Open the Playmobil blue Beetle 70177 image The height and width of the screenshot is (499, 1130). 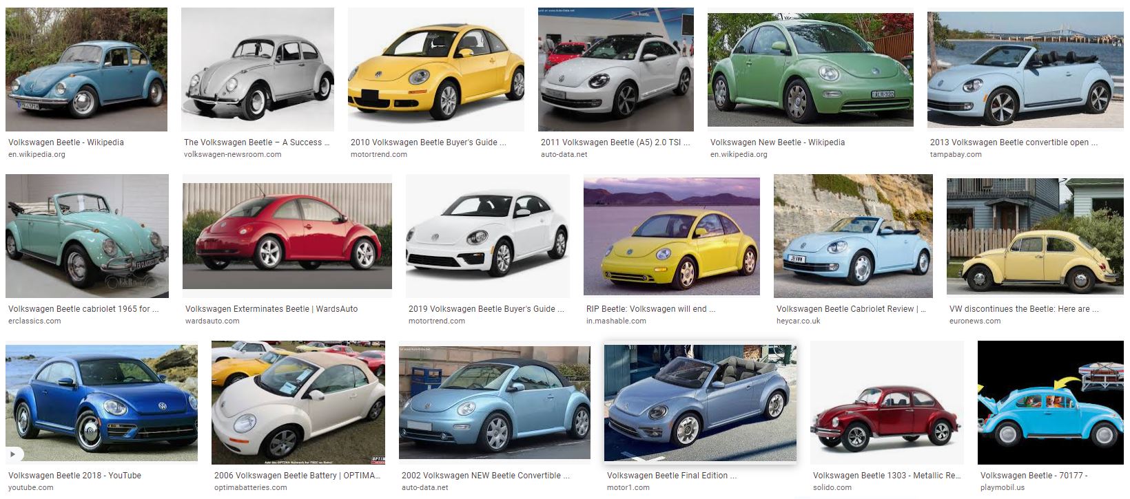click(x=1050, y=403)
